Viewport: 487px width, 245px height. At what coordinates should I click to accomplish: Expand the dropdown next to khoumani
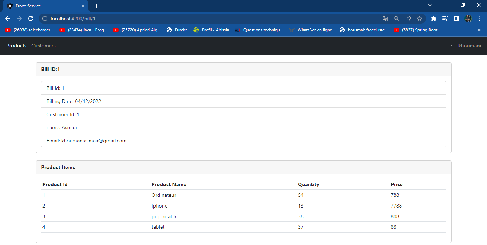pos(451,46)
